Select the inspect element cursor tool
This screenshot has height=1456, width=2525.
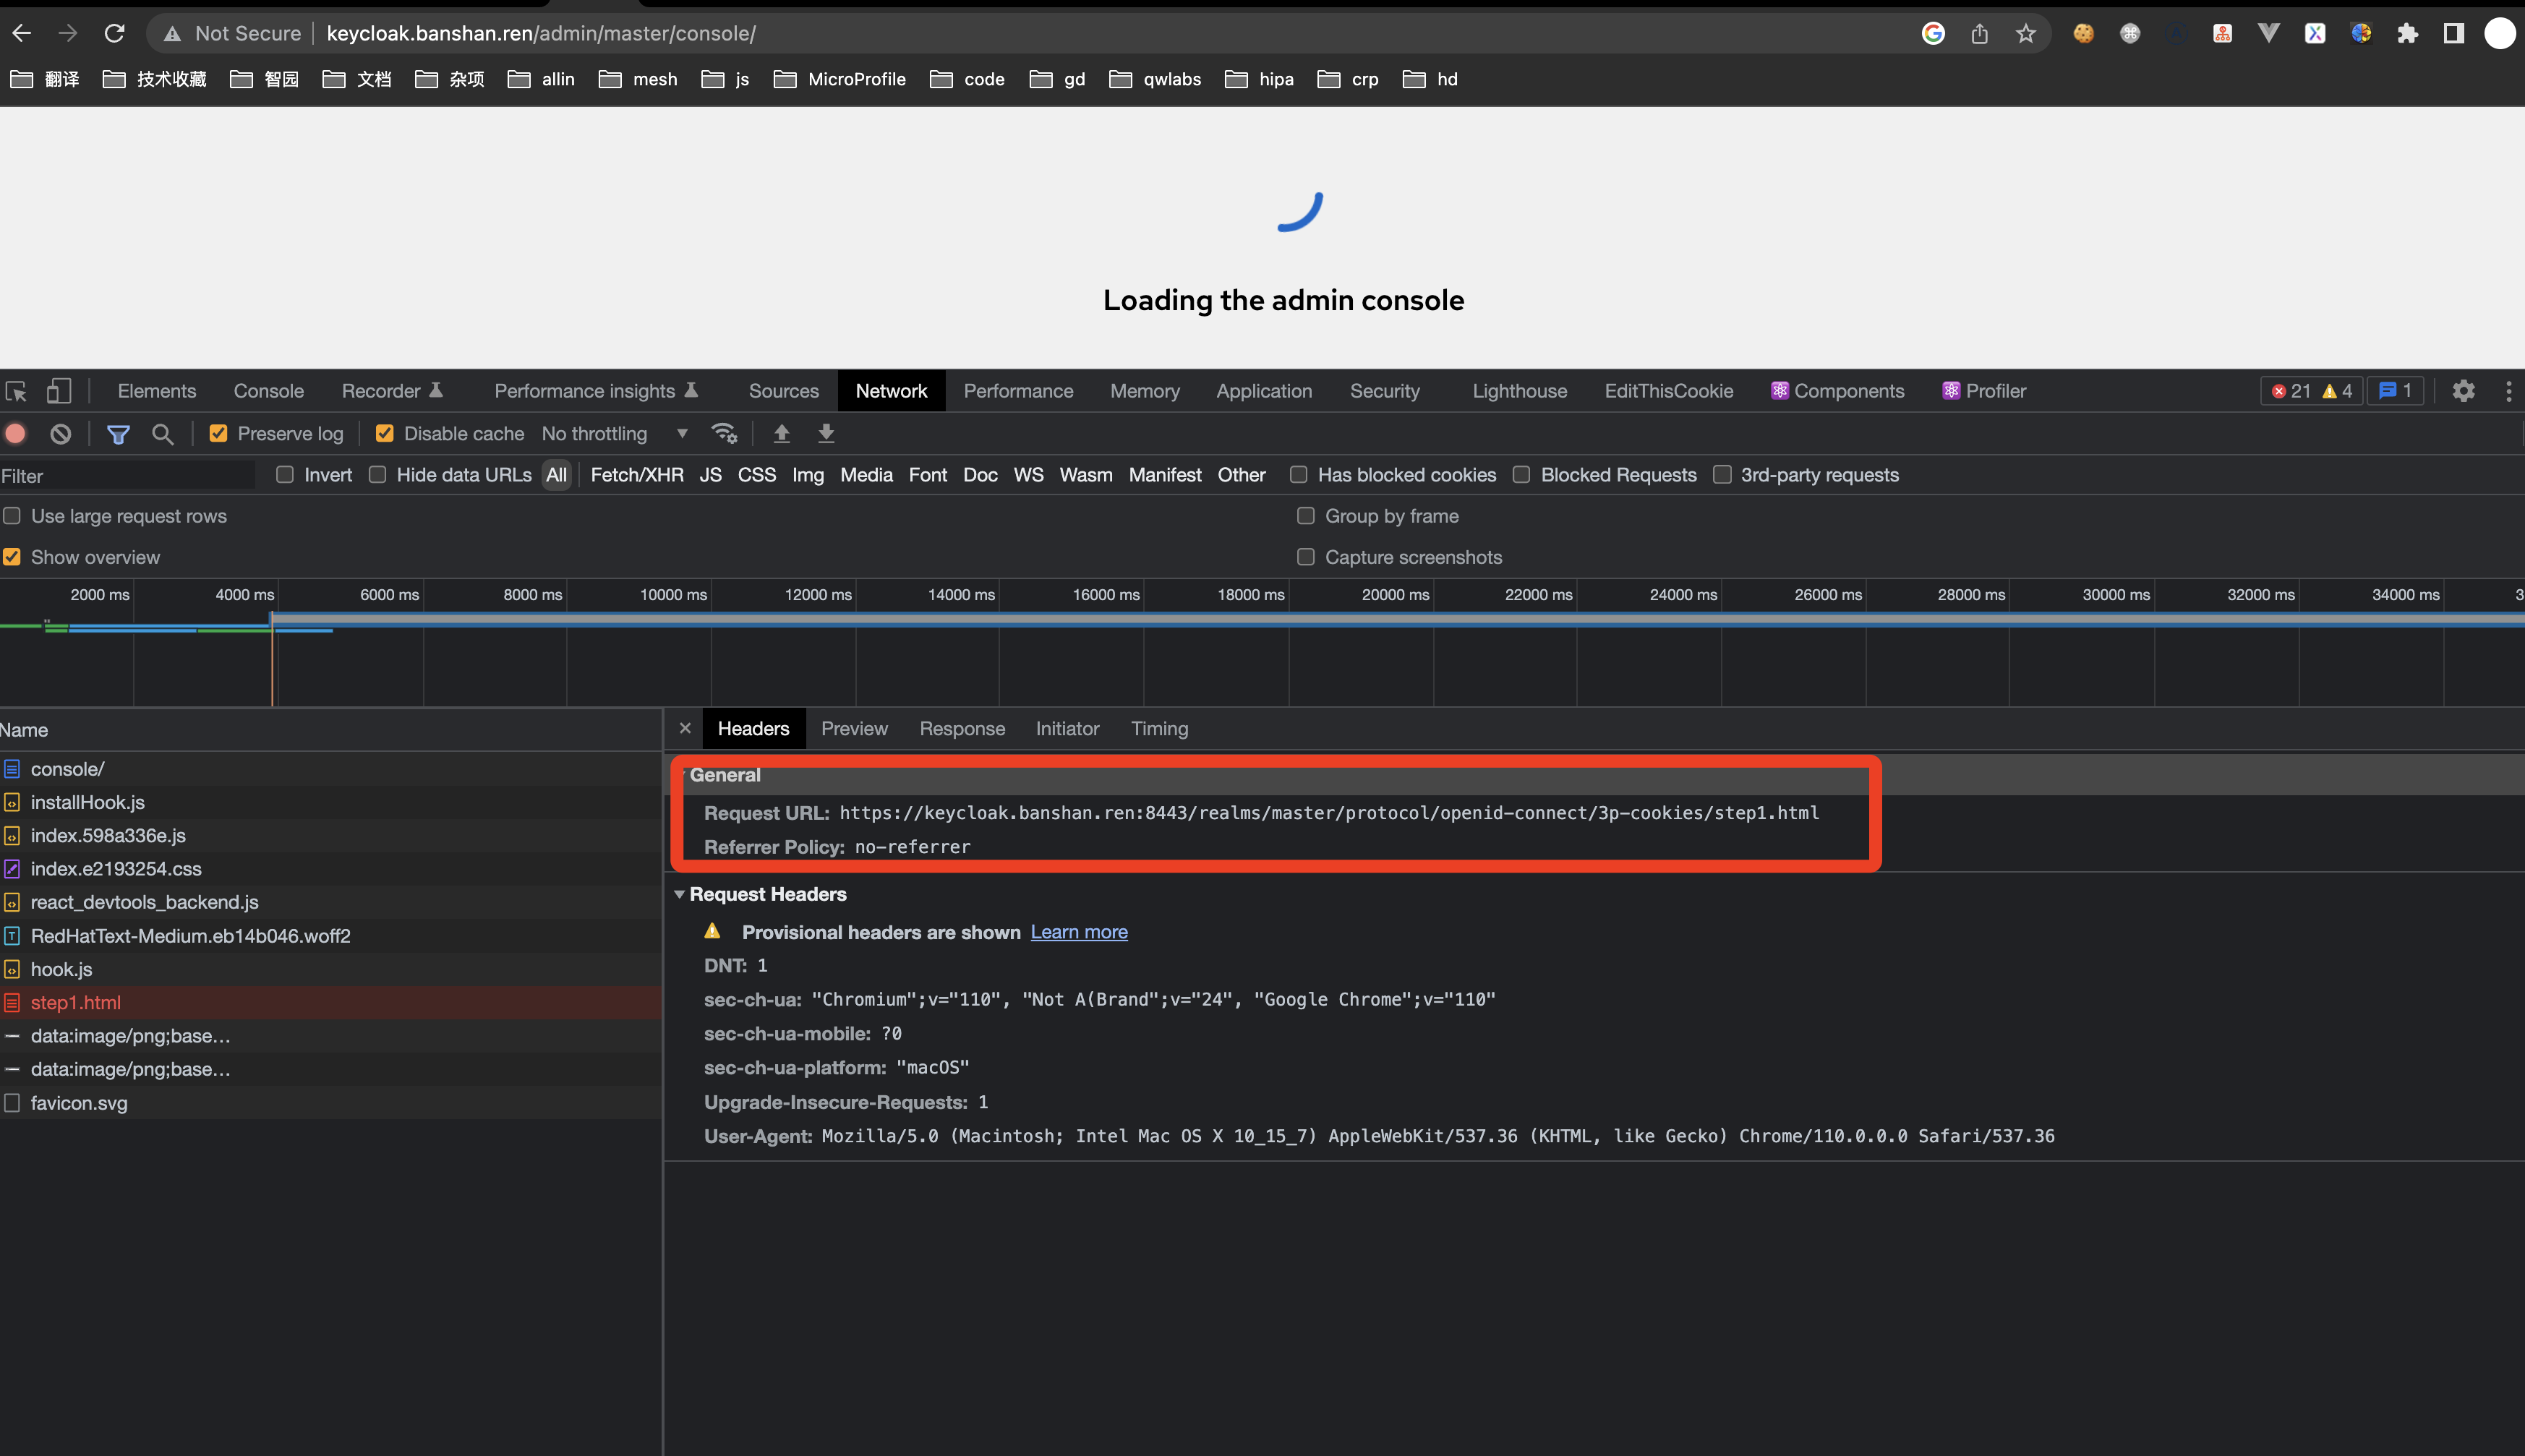[x=16, y=390]
